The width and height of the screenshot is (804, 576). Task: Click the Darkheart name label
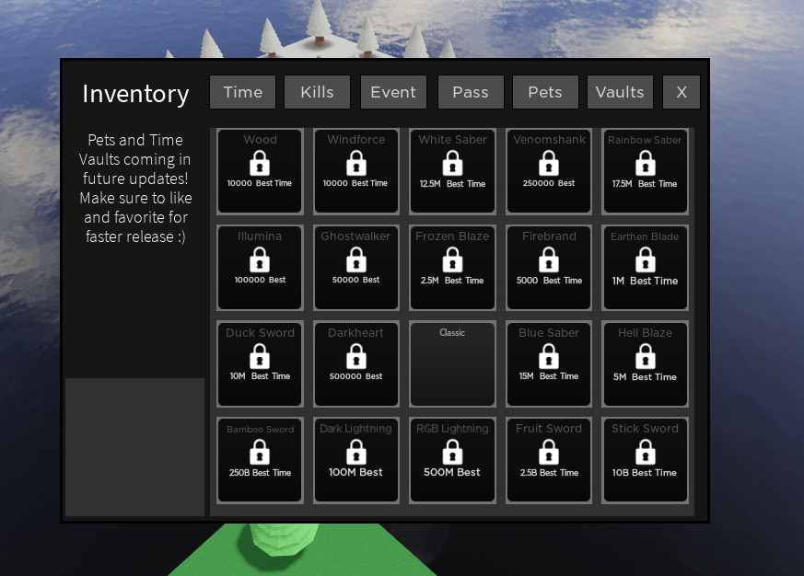[355, 332]
